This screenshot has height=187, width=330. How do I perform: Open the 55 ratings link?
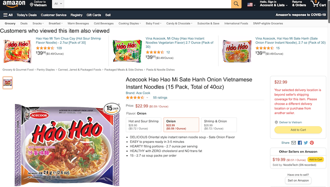coord(160,98)
